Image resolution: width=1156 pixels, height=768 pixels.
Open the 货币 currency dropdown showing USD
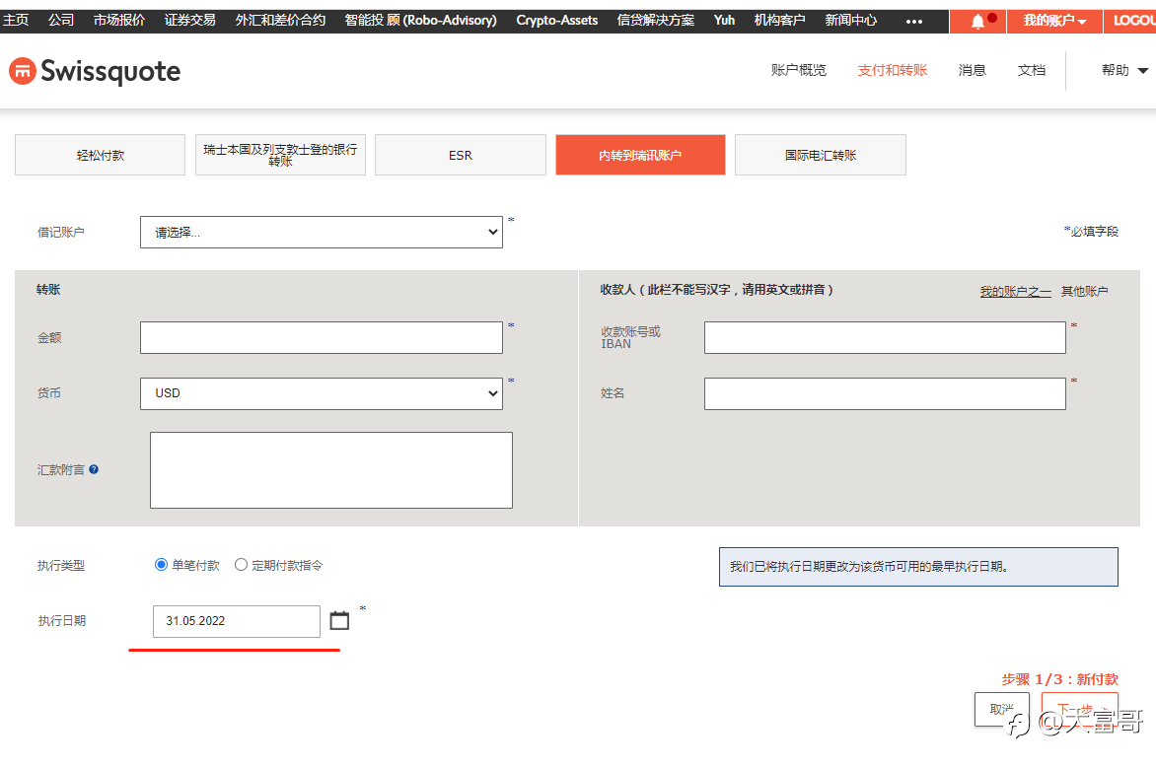click(322, 393)
